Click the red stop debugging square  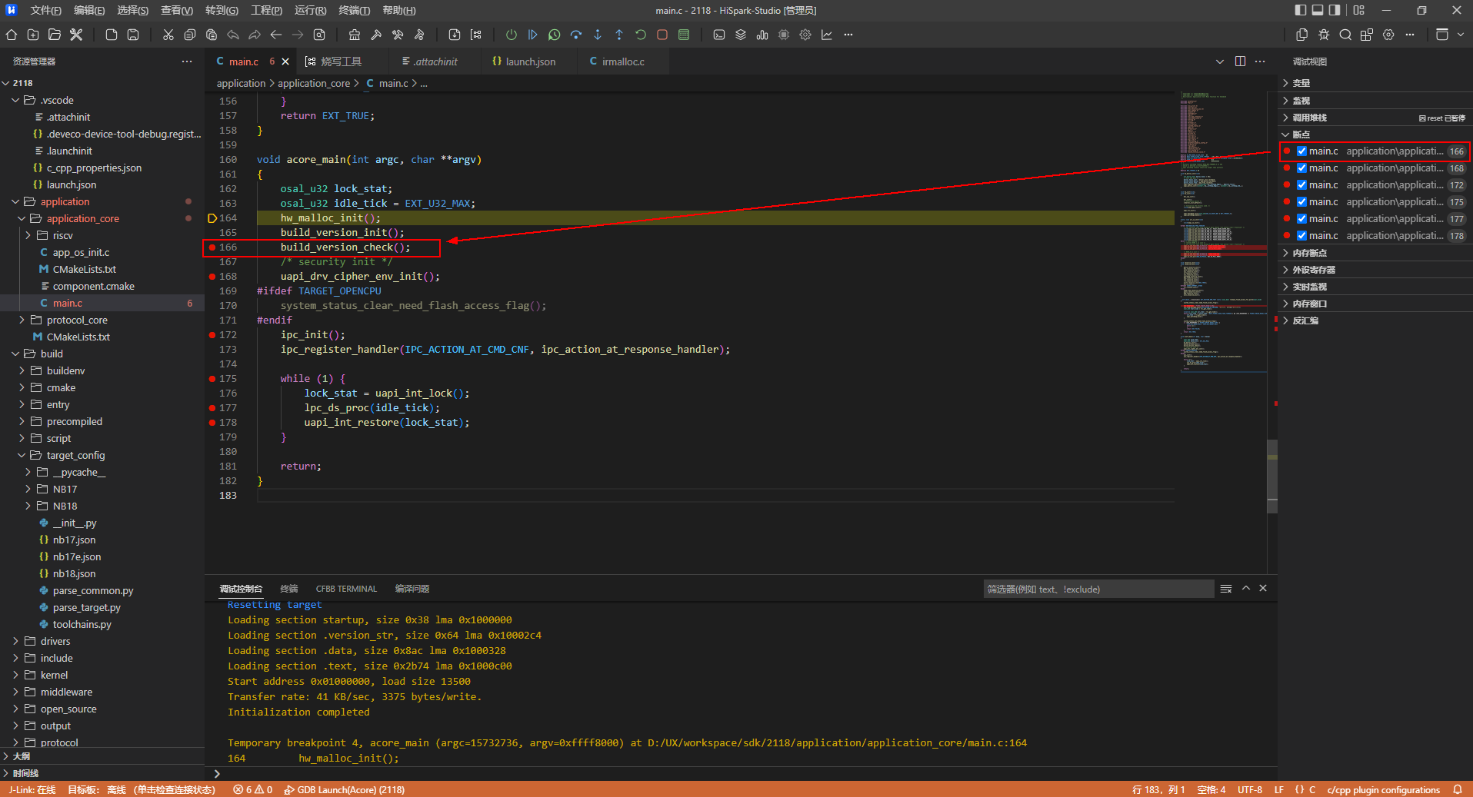pyautogui.click(x=662, y=35)
